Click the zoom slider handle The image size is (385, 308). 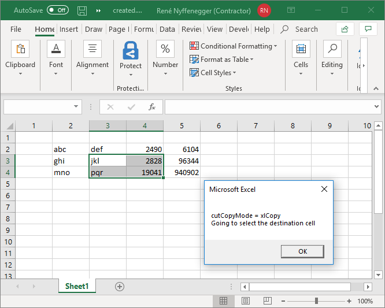(316, 301)
